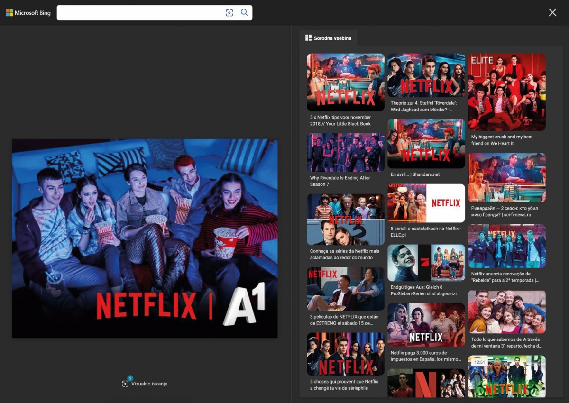
Task: Open 'Theorie zur 4. Staffel Riverdale' thumbnail
Action: tap(426, 75)
